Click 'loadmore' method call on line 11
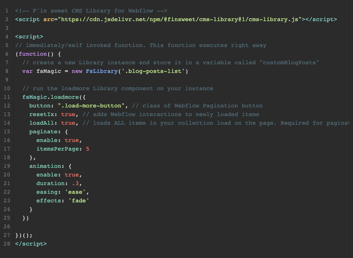This screenshot has height=258, width=353. tap(64, 97)
